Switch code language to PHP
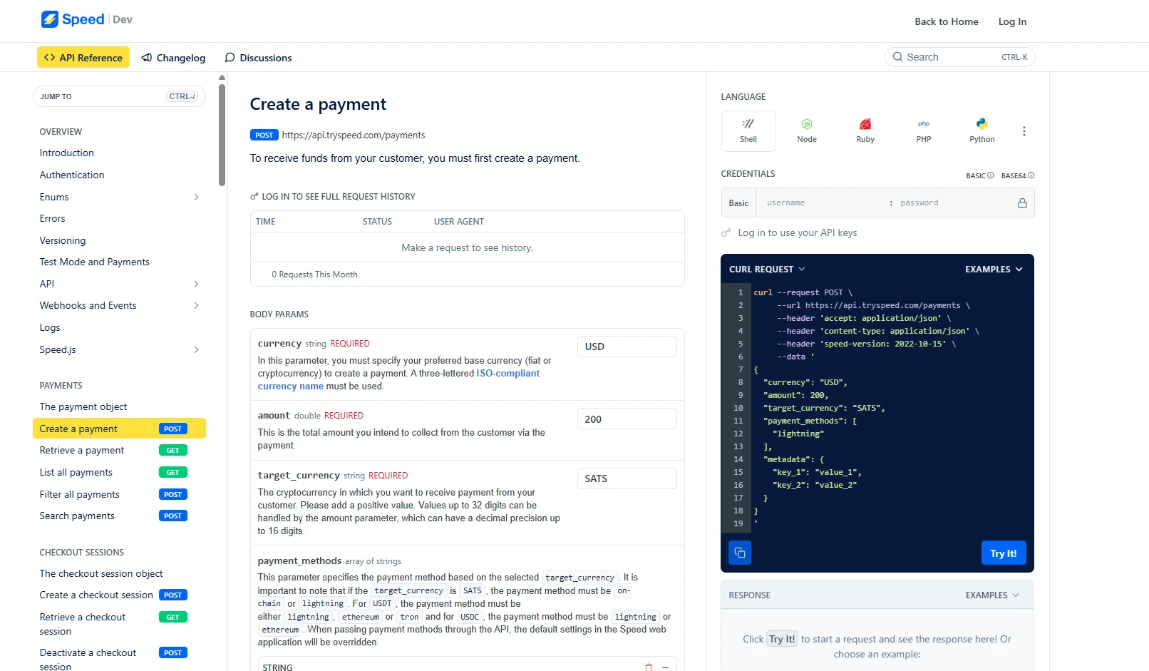1149x671 pixels. tap(923, 130)
